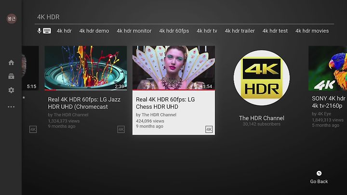Image resolution: width=347 pixels, height=195 pixels.
Task: Choose suggestion '4k hdr monitor'
Action: (x=134, y=31)
